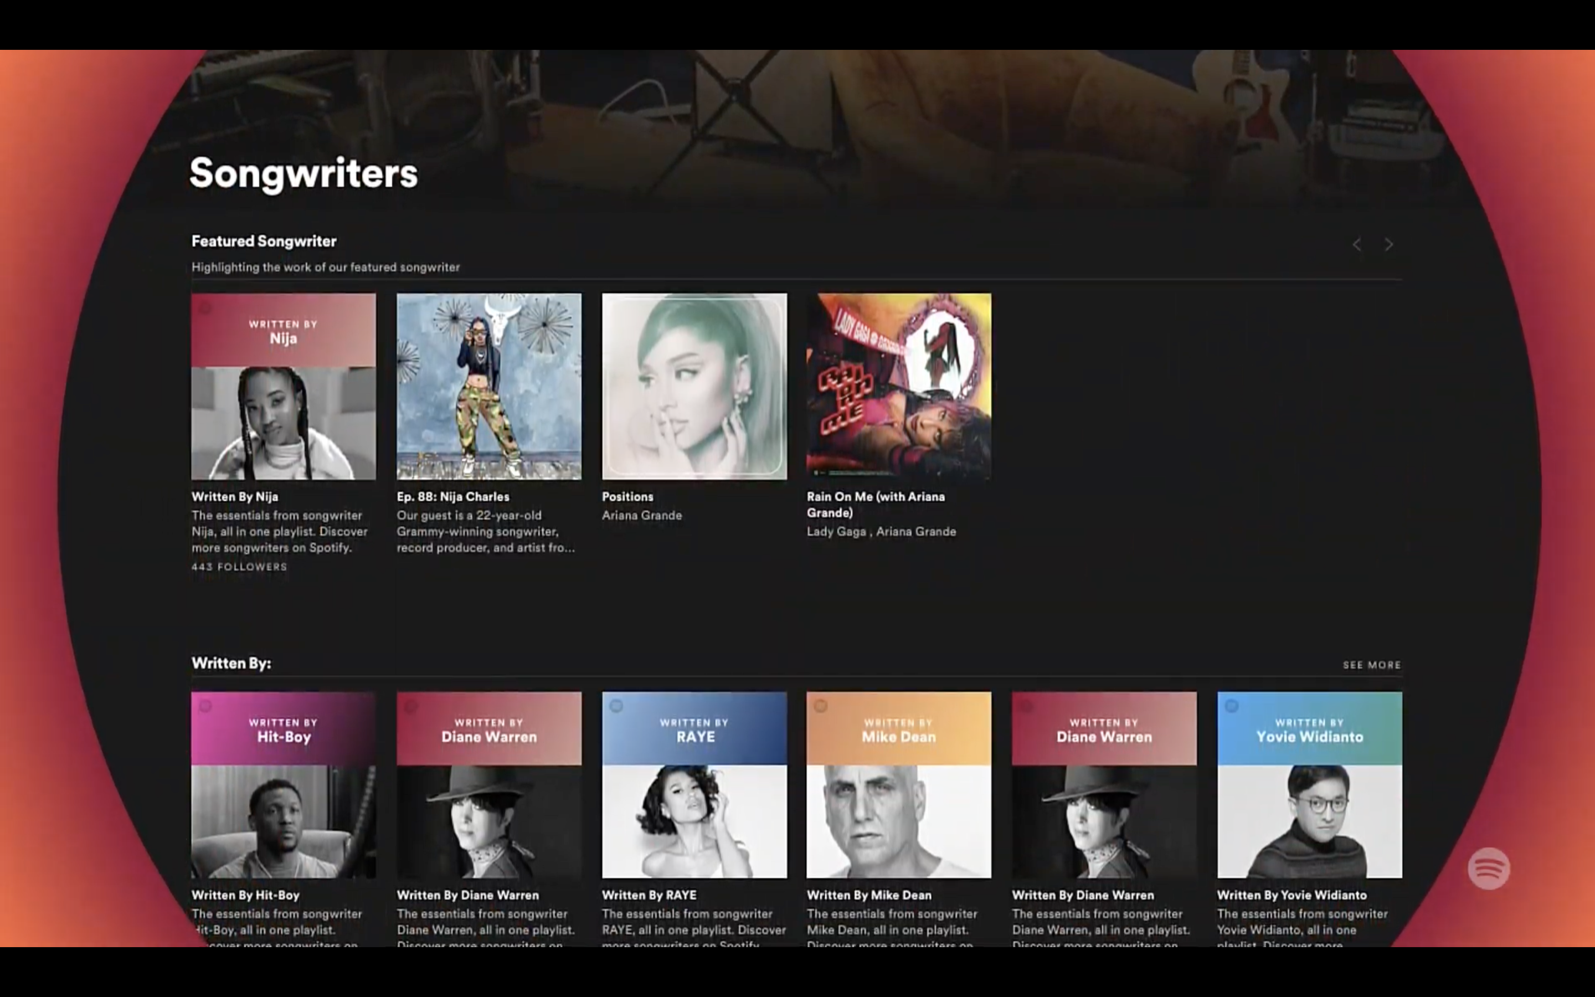
Task: Click the Written By Nija playlist description text
Action: coord(280,532)
